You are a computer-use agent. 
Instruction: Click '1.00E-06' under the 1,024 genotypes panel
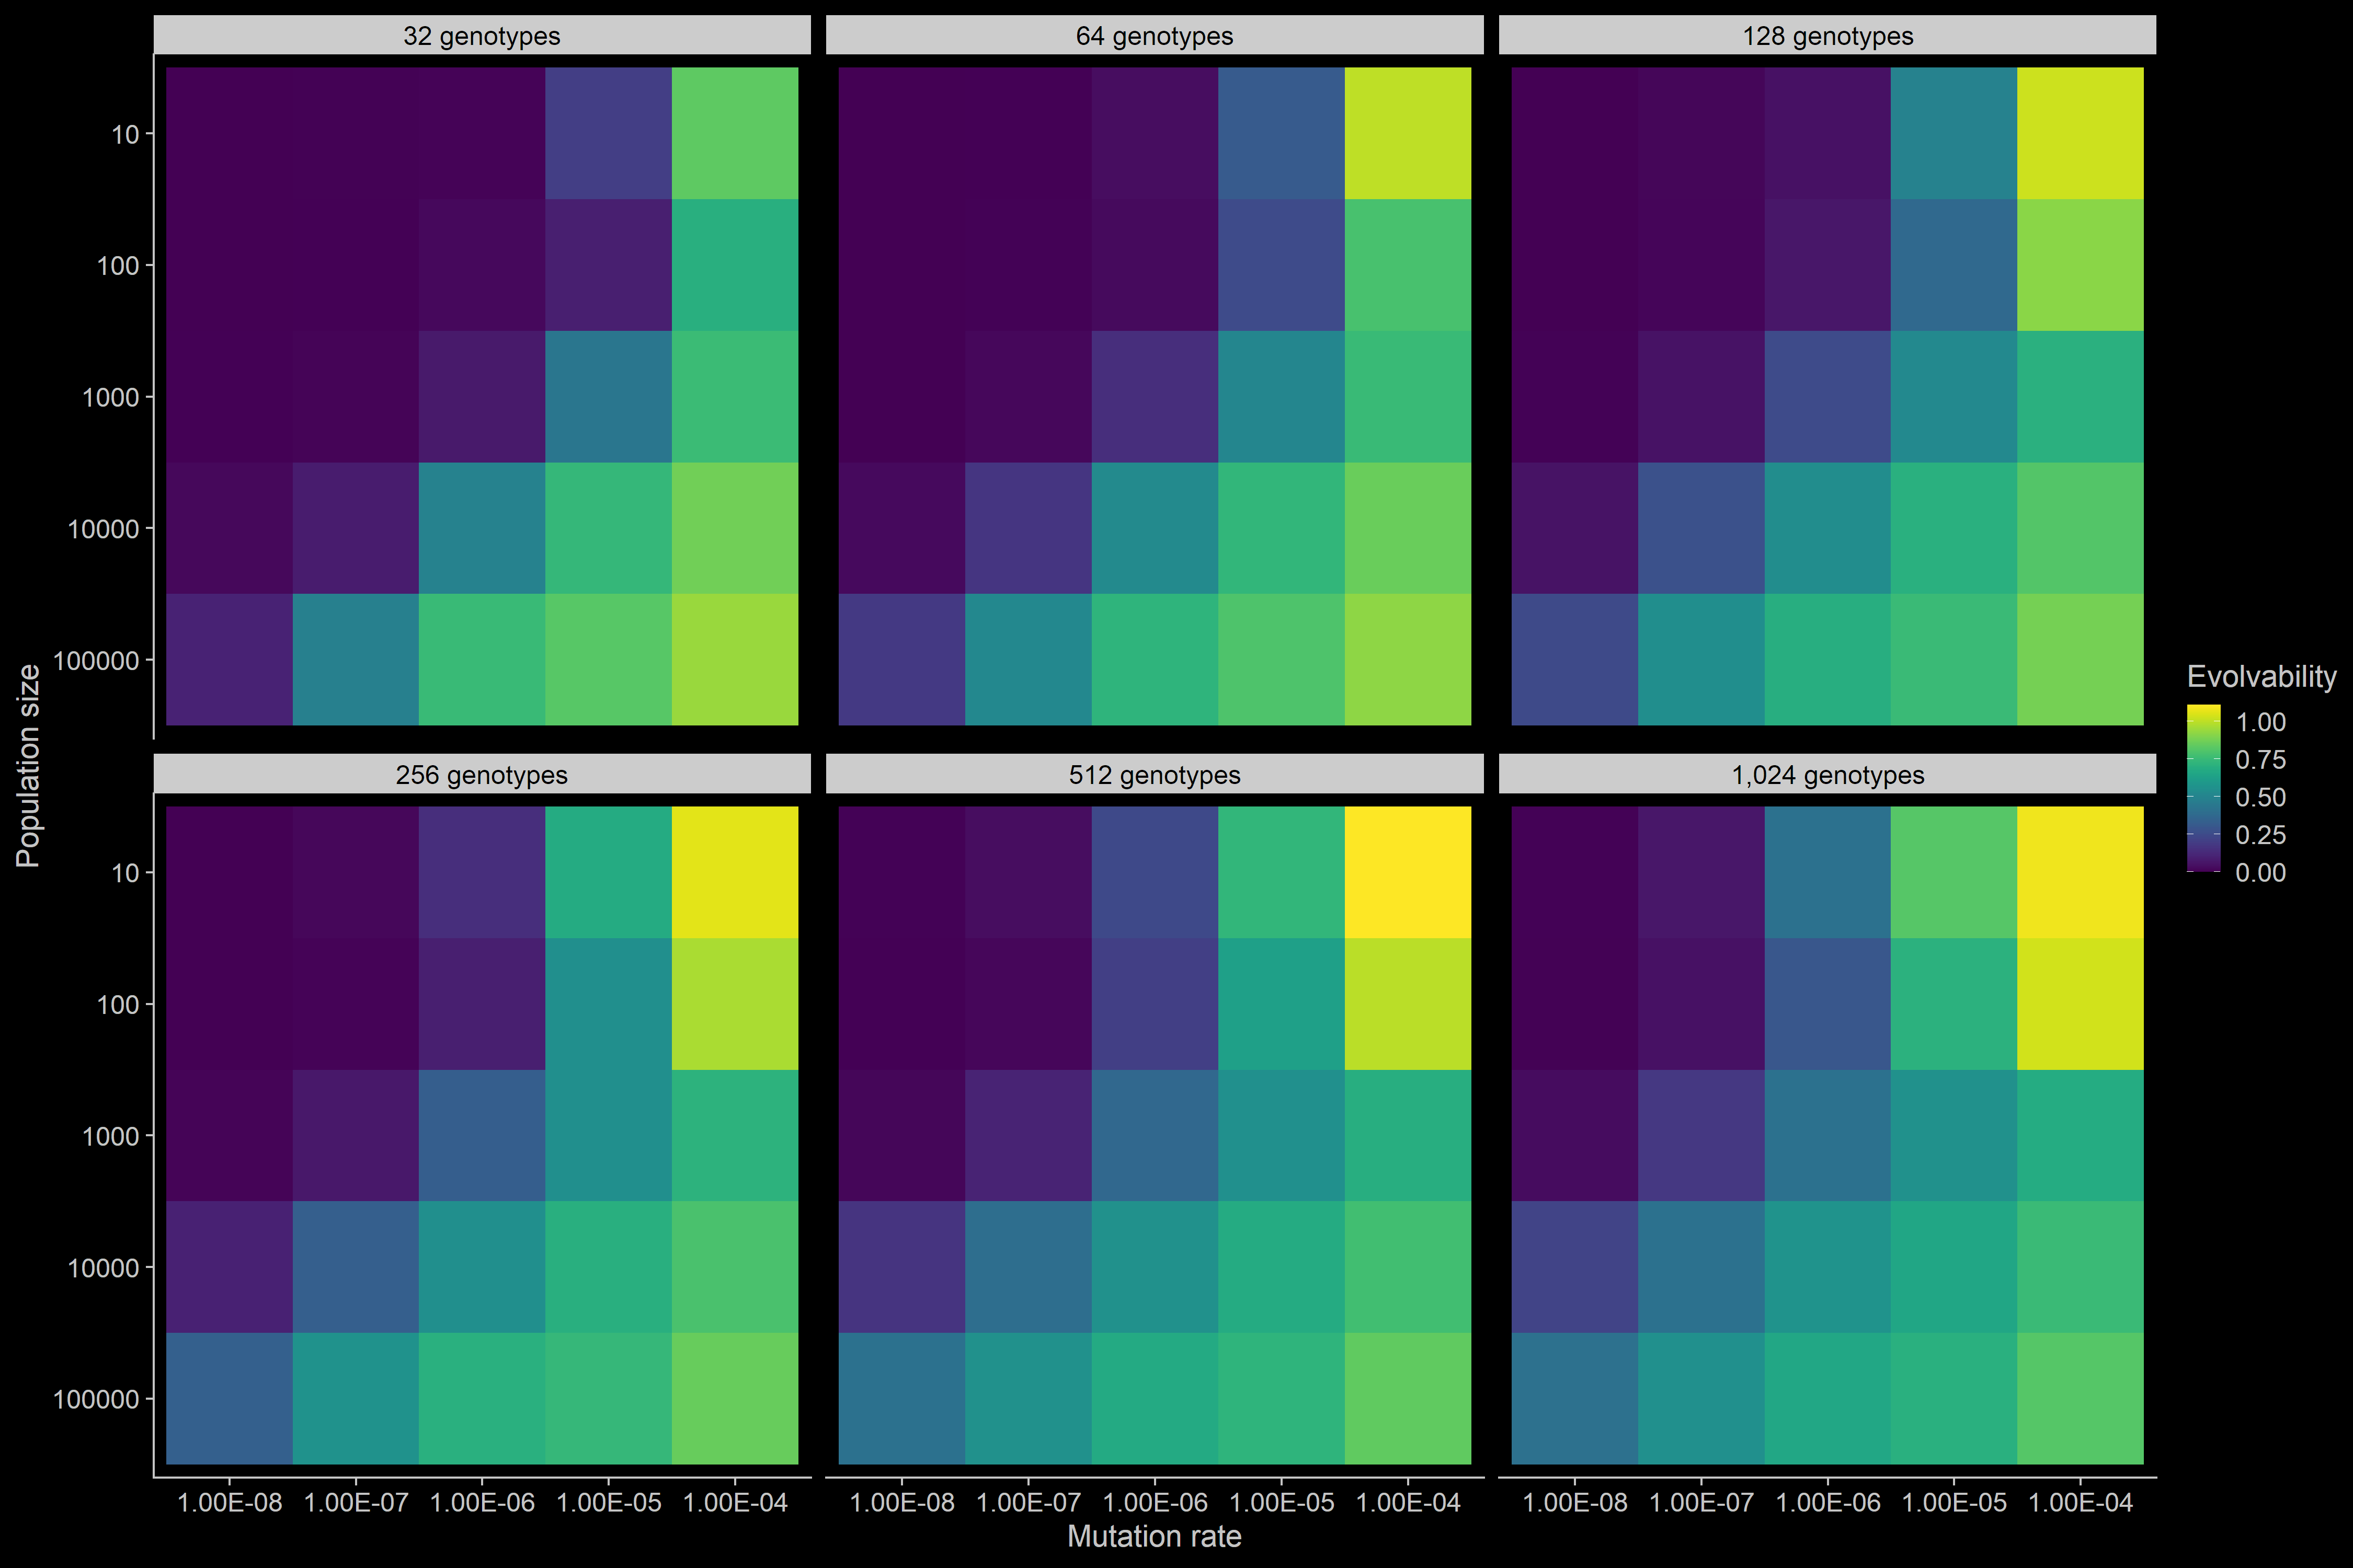(x=1828, y=1502)
